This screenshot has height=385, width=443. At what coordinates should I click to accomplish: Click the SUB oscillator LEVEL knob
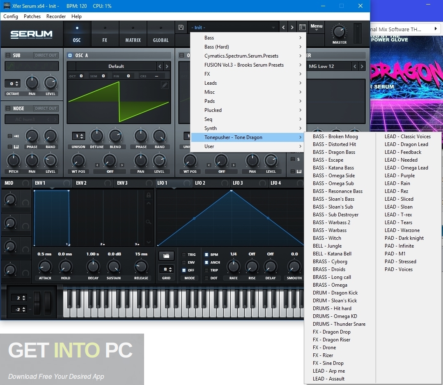click(x=50, y=83)
